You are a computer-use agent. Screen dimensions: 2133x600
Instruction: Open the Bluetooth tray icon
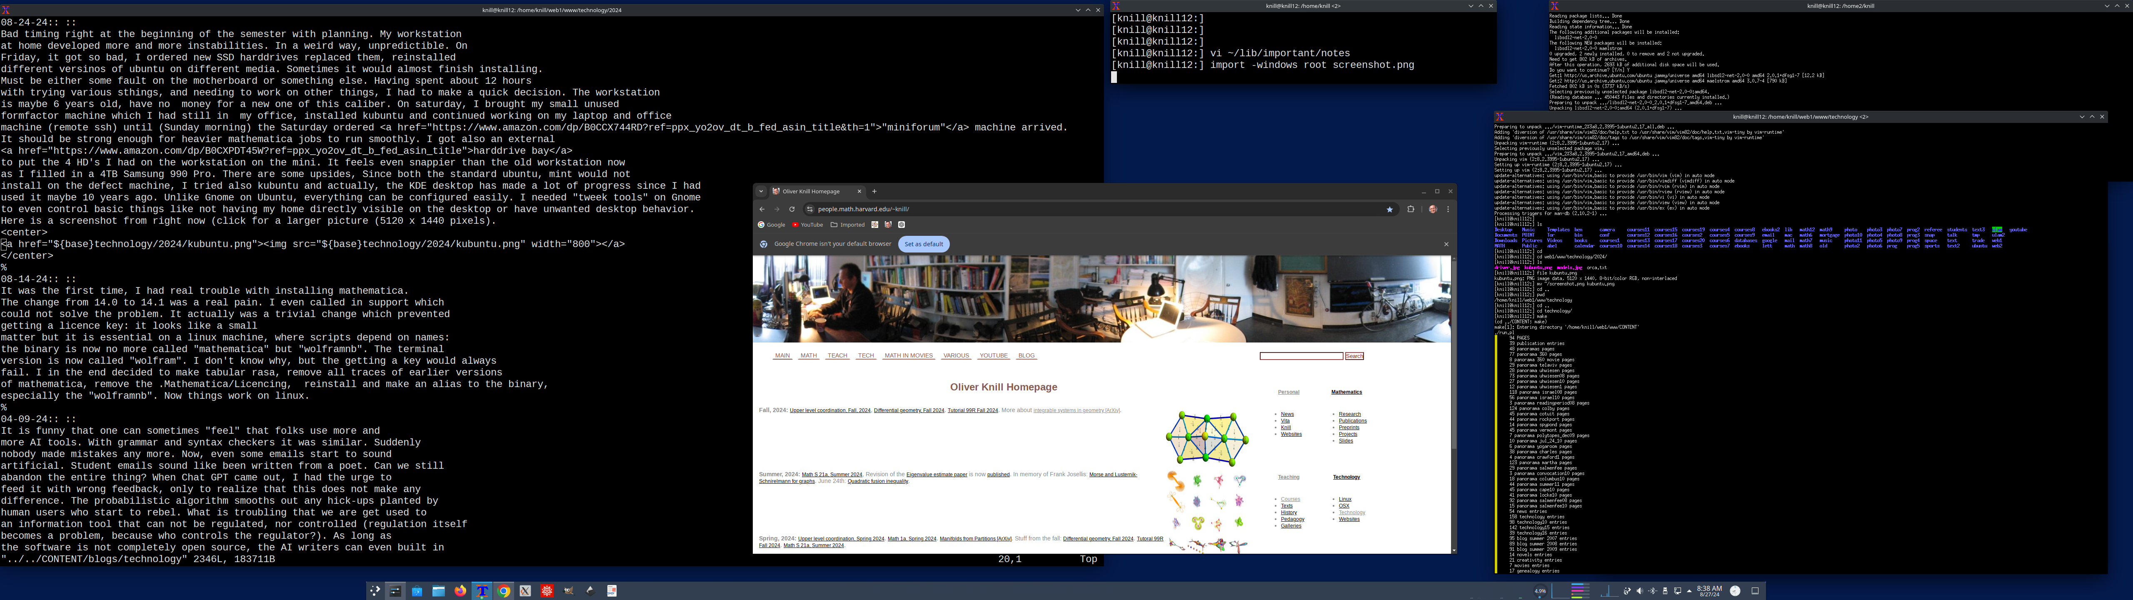click(1653, 591)
